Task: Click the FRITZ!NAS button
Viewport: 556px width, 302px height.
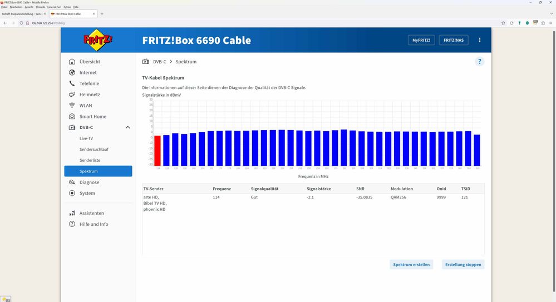Action: pyautogui.click(x=454, y=40)
